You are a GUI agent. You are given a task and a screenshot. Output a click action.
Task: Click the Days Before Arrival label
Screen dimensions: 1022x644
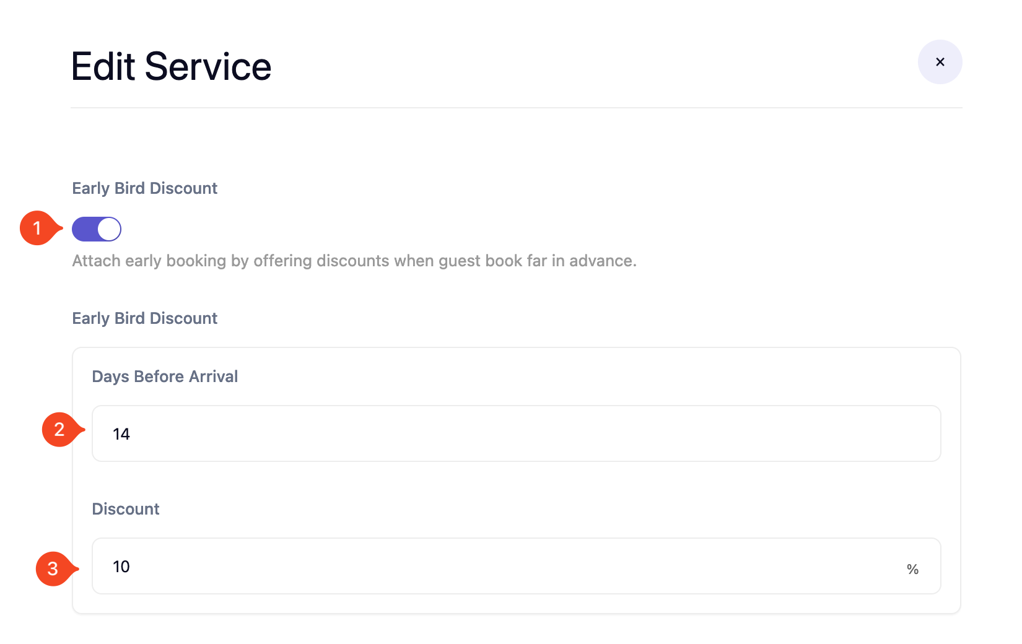(x=165, y=376)
